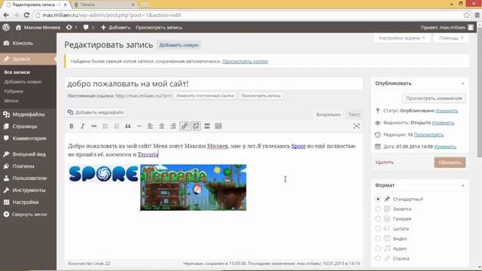Click the Добавить медиафайл button
Screen dimensions: 482x271
[x=96, y=112]
